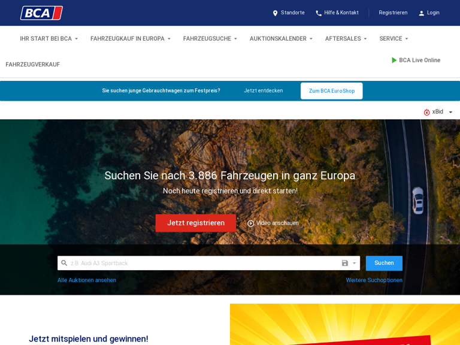Click the red xBid stopwatch icon
The image size is (460, 345).
pyautogui.click(x=427, y=112)
